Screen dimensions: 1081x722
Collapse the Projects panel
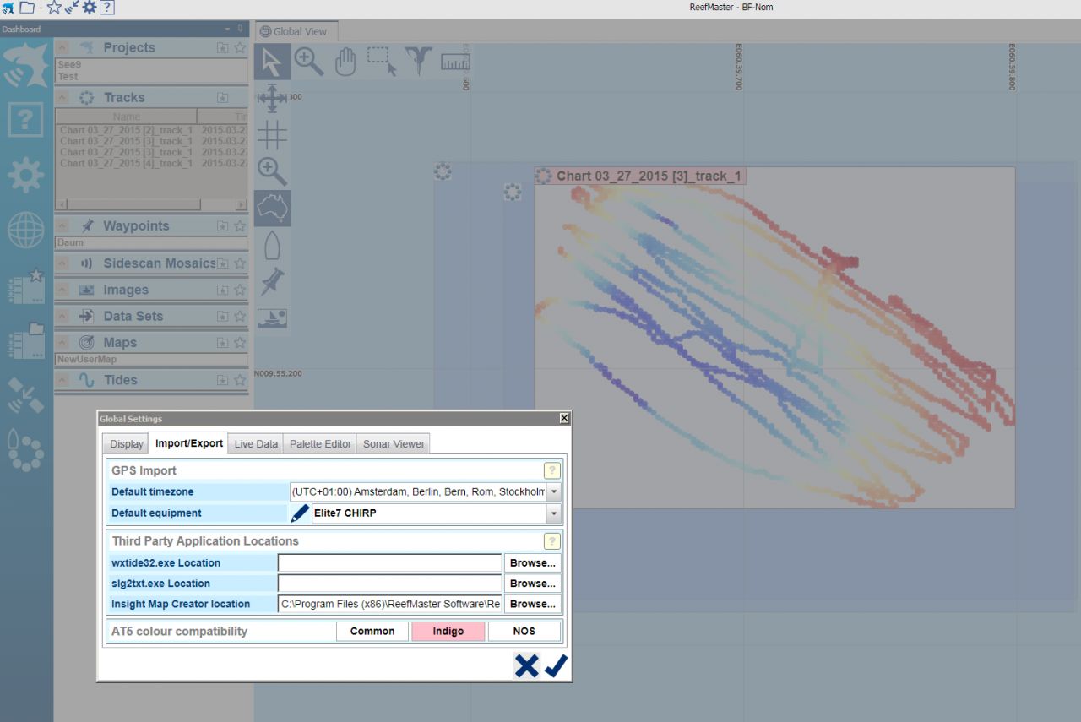pyautogui.click(x=63, y=48)
